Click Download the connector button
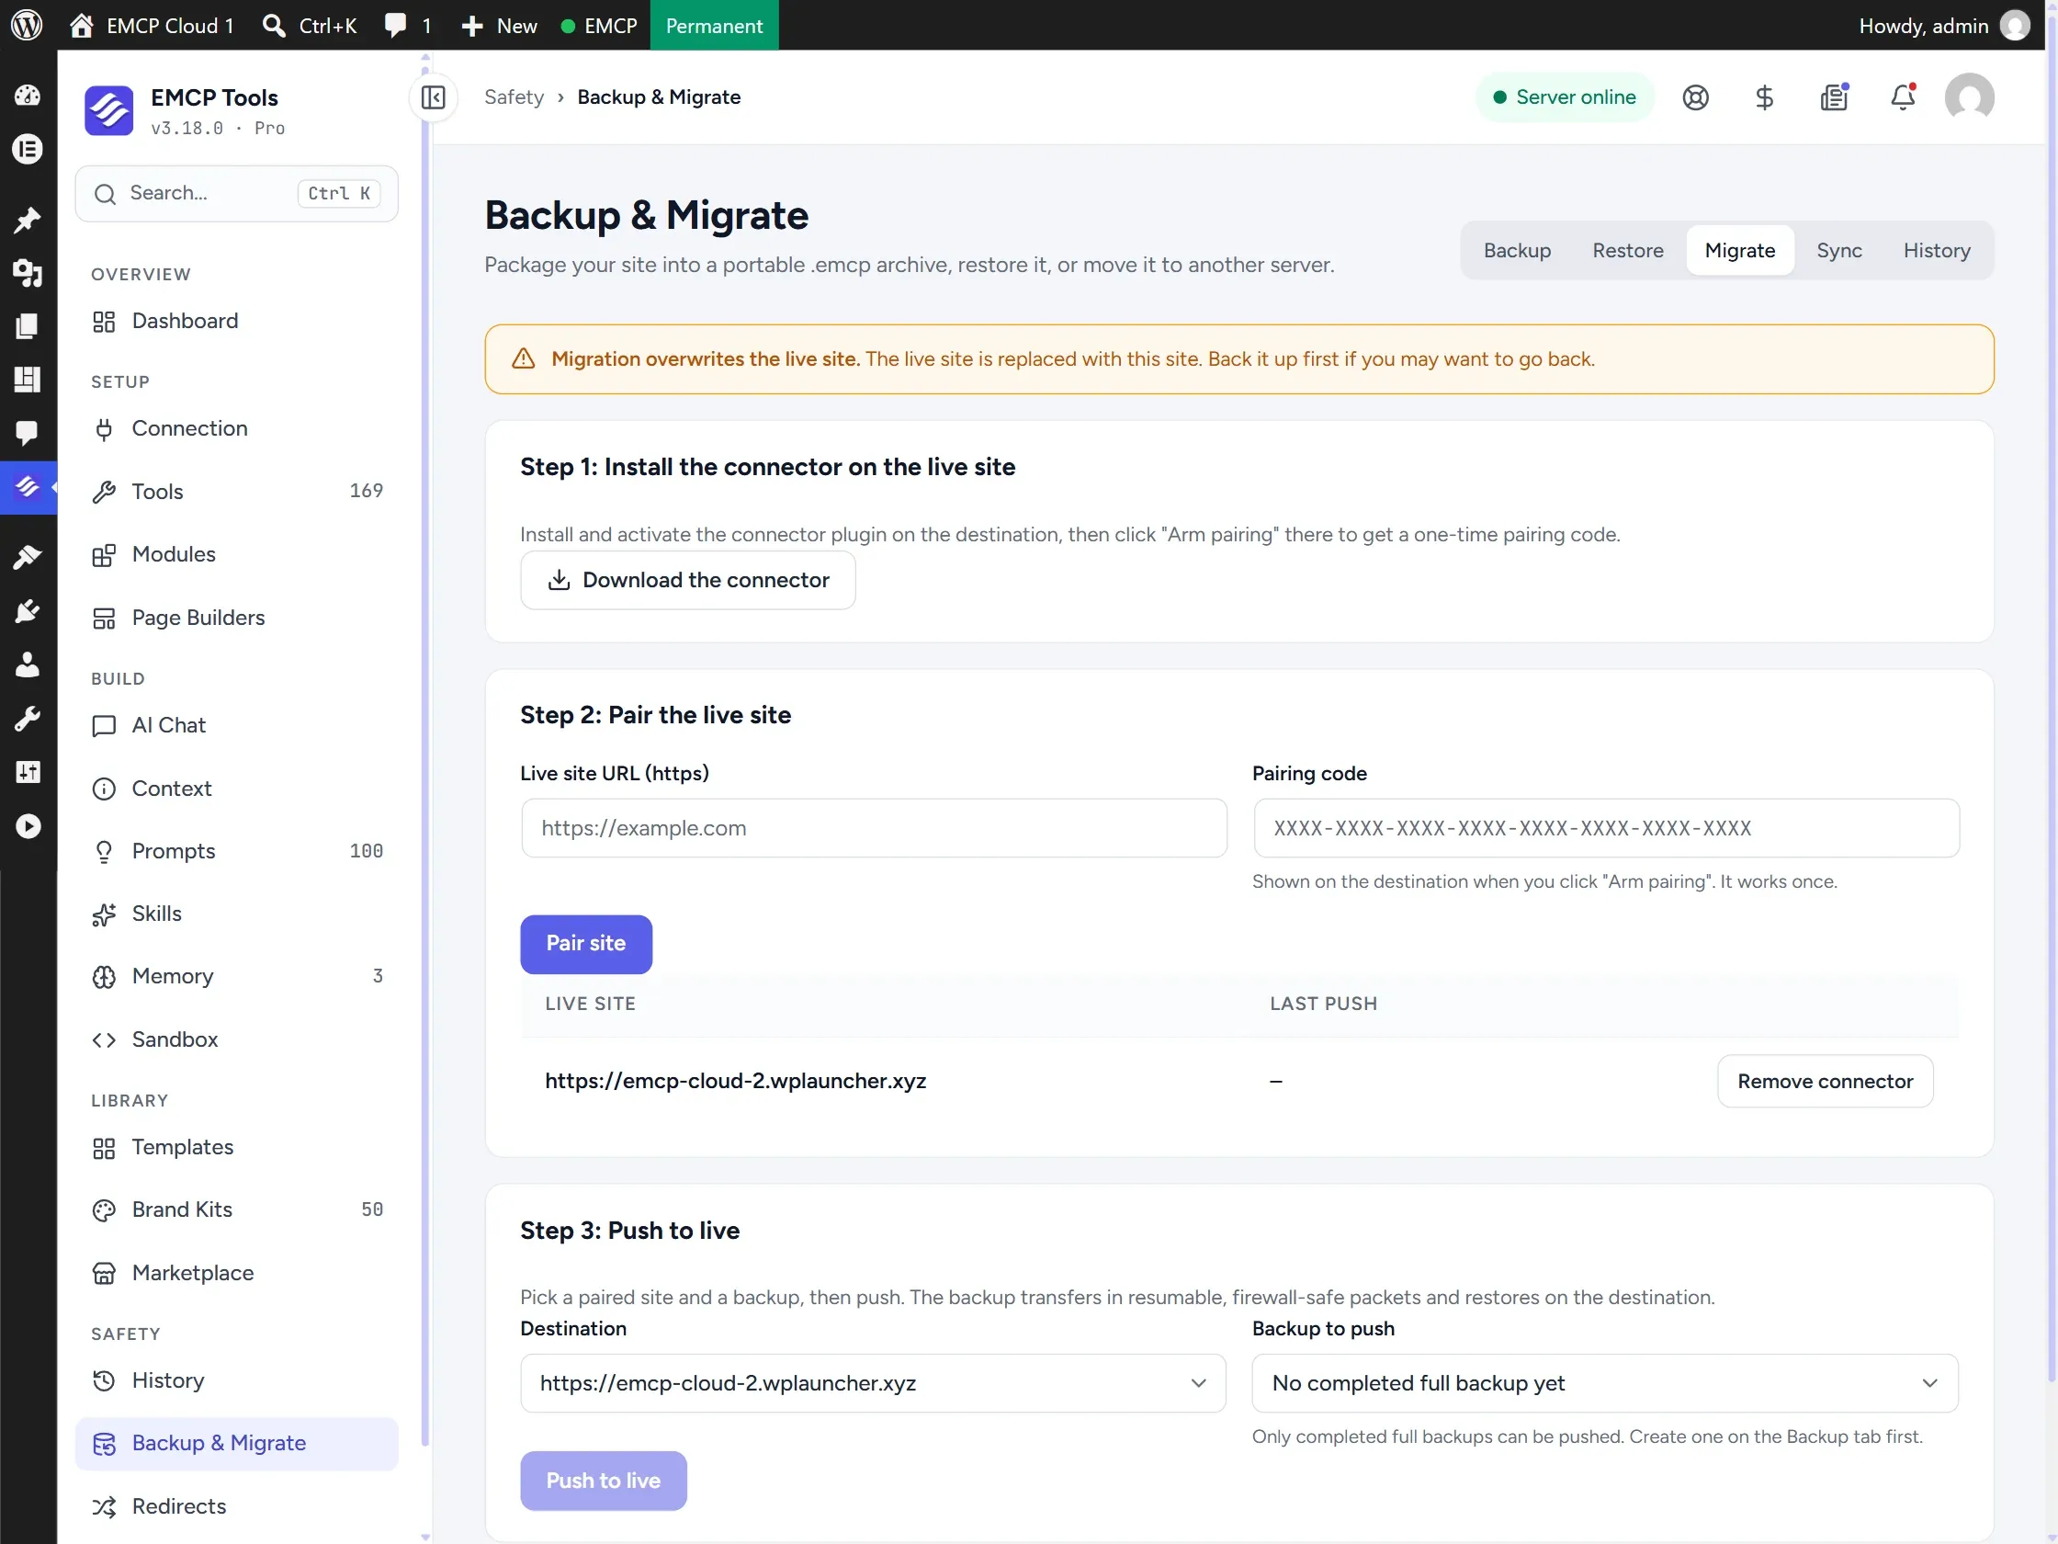 687,580
